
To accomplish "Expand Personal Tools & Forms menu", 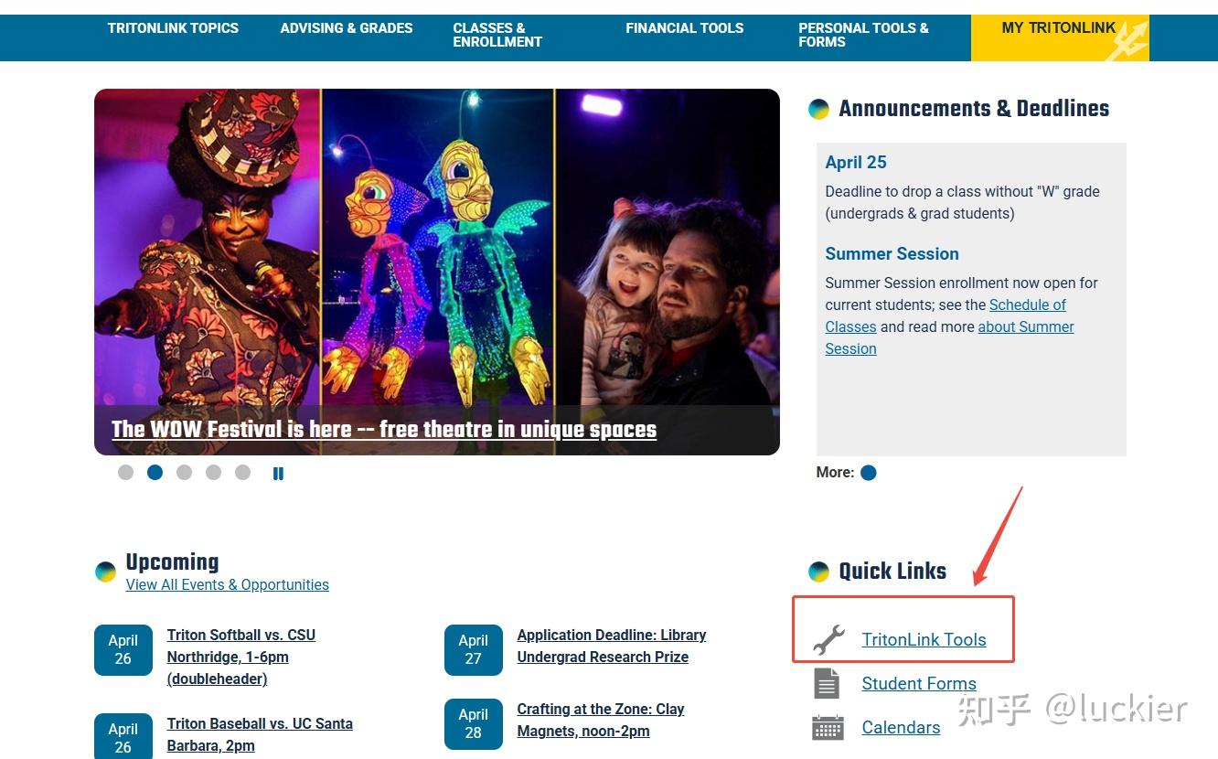I will coord(863,35).
